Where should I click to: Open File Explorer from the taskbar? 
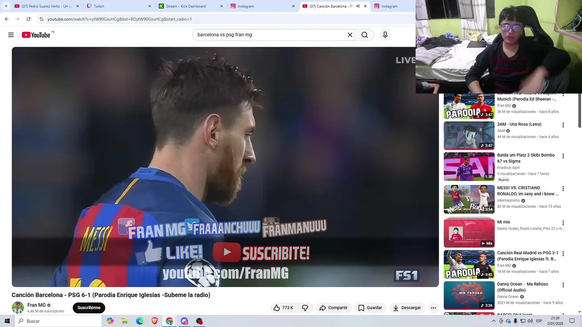[x=125, y=321]
